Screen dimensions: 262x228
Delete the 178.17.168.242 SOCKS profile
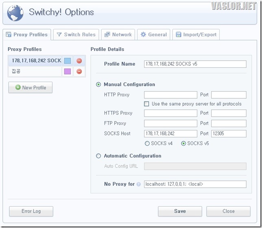coord(79,61)
